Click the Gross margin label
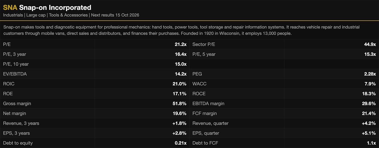The height and width of the screenshot is (148, 379). tap(17, 103)
